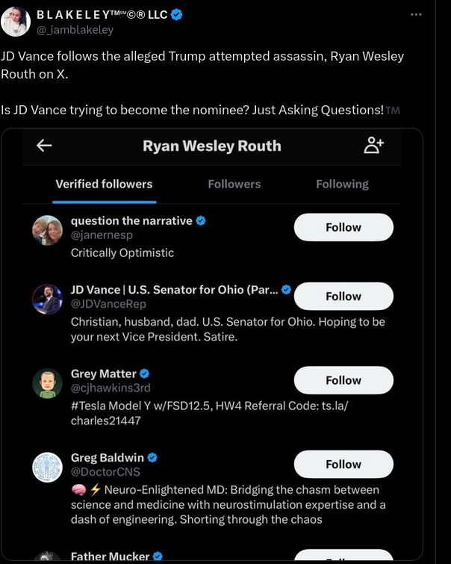
Task: Follow the question the narrative account
Action: [343, 227]
